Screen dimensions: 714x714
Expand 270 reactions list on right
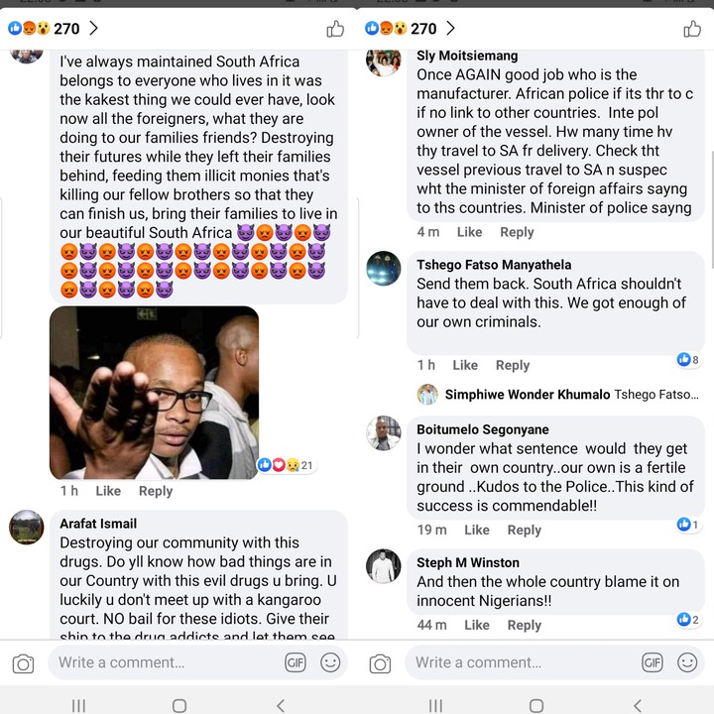click(411, 29)
